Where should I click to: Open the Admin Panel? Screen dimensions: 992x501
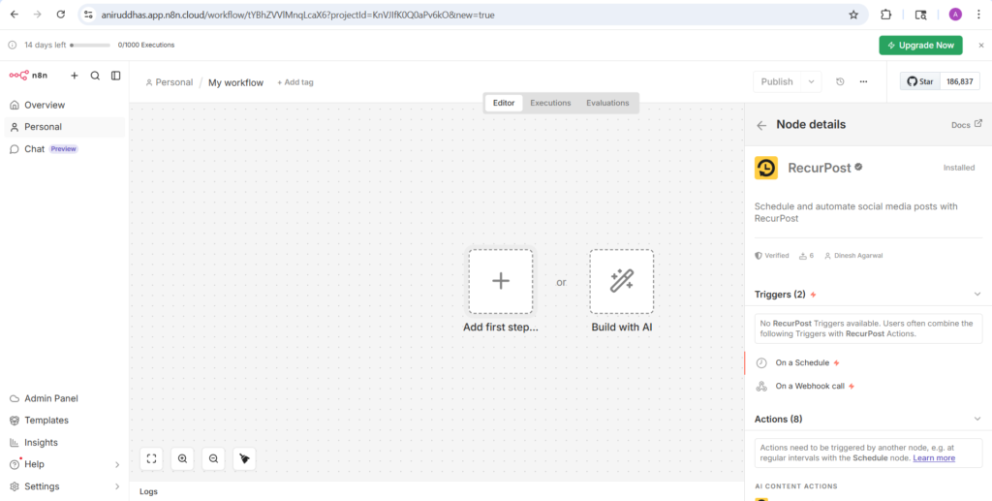click(64, 398)
